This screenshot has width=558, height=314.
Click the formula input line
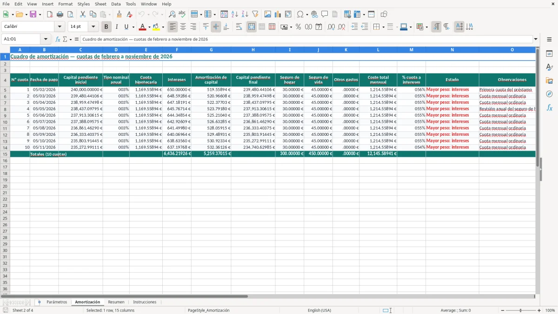307,39
